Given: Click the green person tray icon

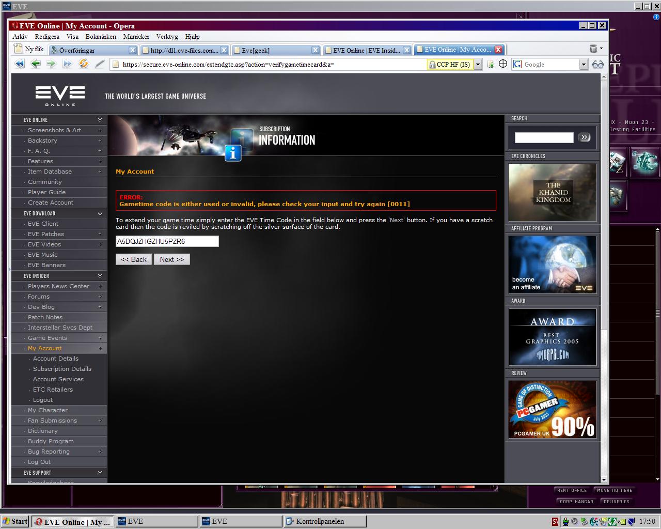Looking at the screenshot, I should (x=566, y=521).
